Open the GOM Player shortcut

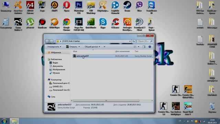point(54,23)
